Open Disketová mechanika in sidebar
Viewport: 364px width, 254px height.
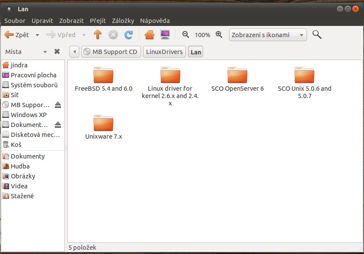[33, 135]
